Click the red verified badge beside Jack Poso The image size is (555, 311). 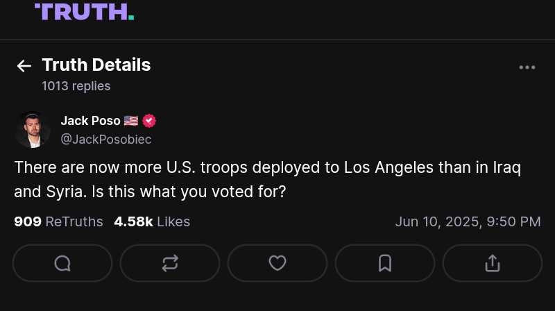coord(149,121)
